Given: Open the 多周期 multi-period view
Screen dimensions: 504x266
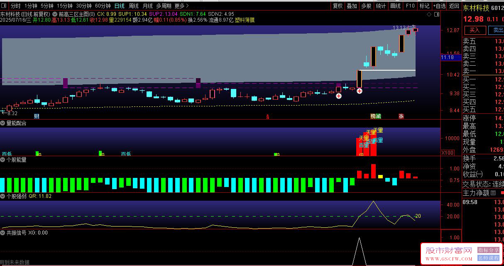Looking at the screenshot, I should tap(164, 6).
